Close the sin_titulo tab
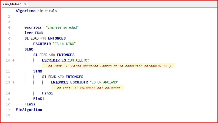This screenshot has height=123, width=218. pyautogui.click(x=25, y=4)
